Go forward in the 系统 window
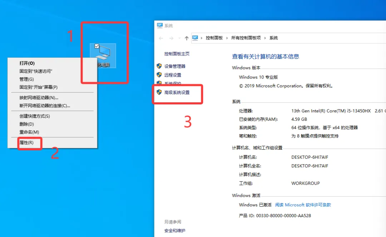The image size is (386, 237). [x=171, y=38]
